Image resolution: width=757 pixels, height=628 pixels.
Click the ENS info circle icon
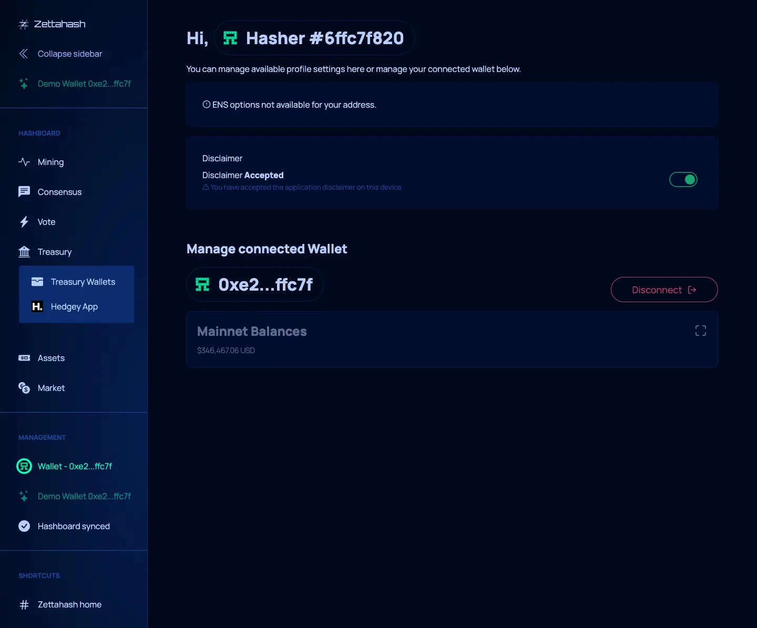pyautogui.click(x=207, y=104)
